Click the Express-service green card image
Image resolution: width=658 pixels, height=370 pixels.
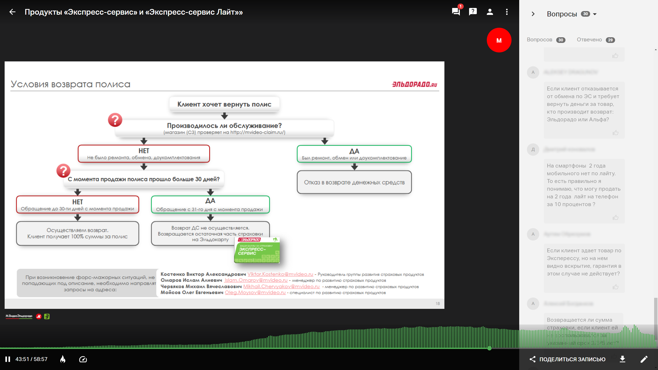(x=257, y=250)
